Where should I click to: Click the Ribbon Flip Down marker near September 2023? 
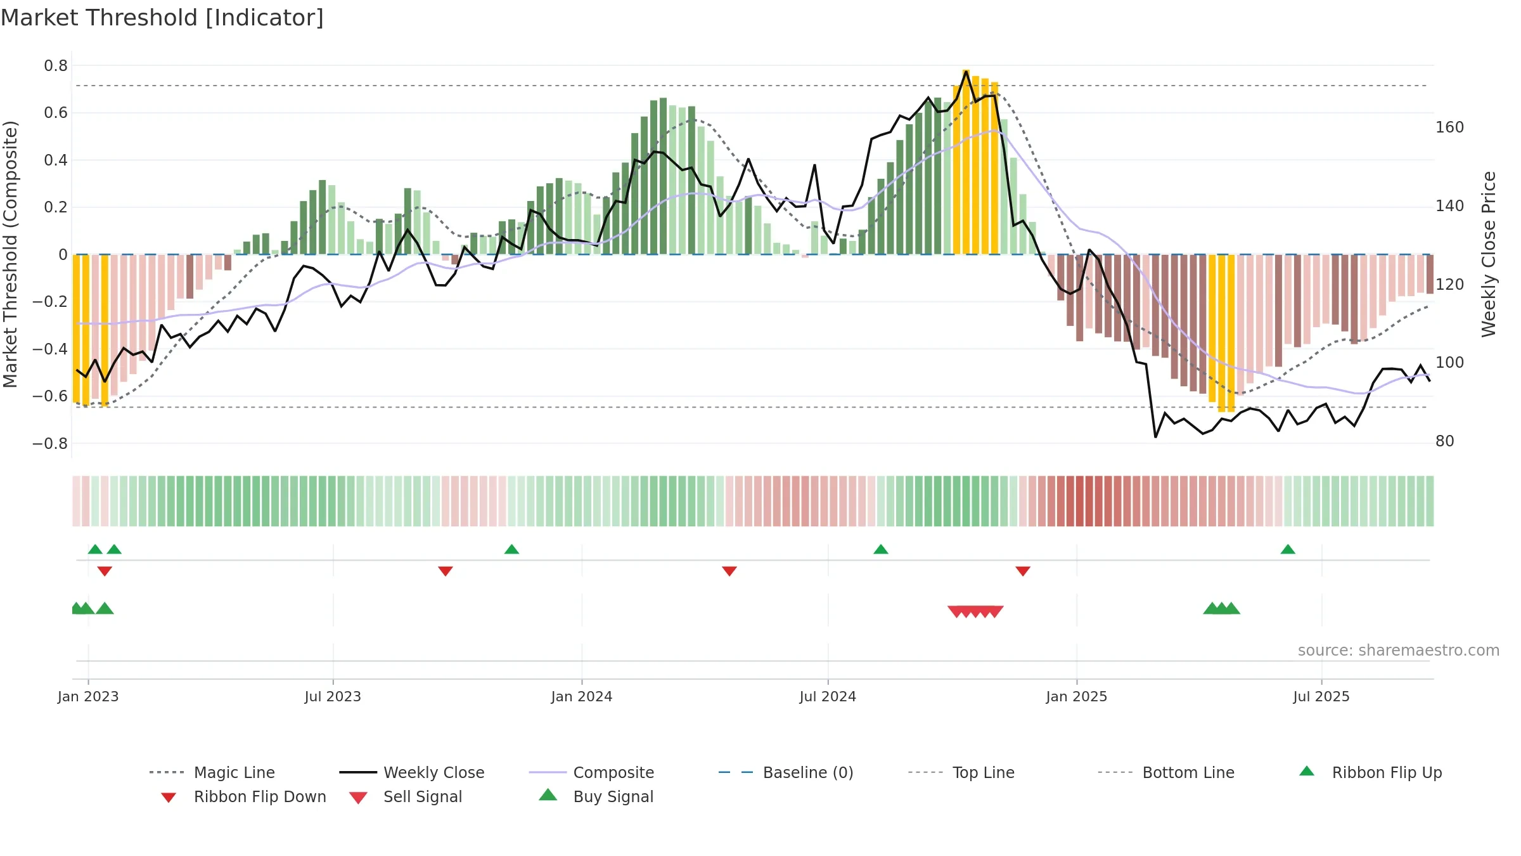[446, 571]
